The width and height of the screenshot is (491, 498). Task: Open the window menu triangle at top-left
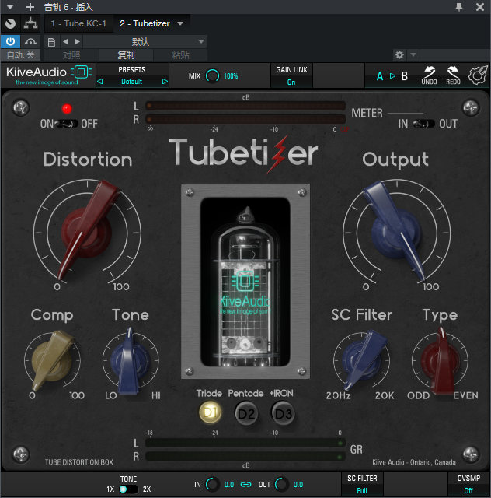pos(10,7)
